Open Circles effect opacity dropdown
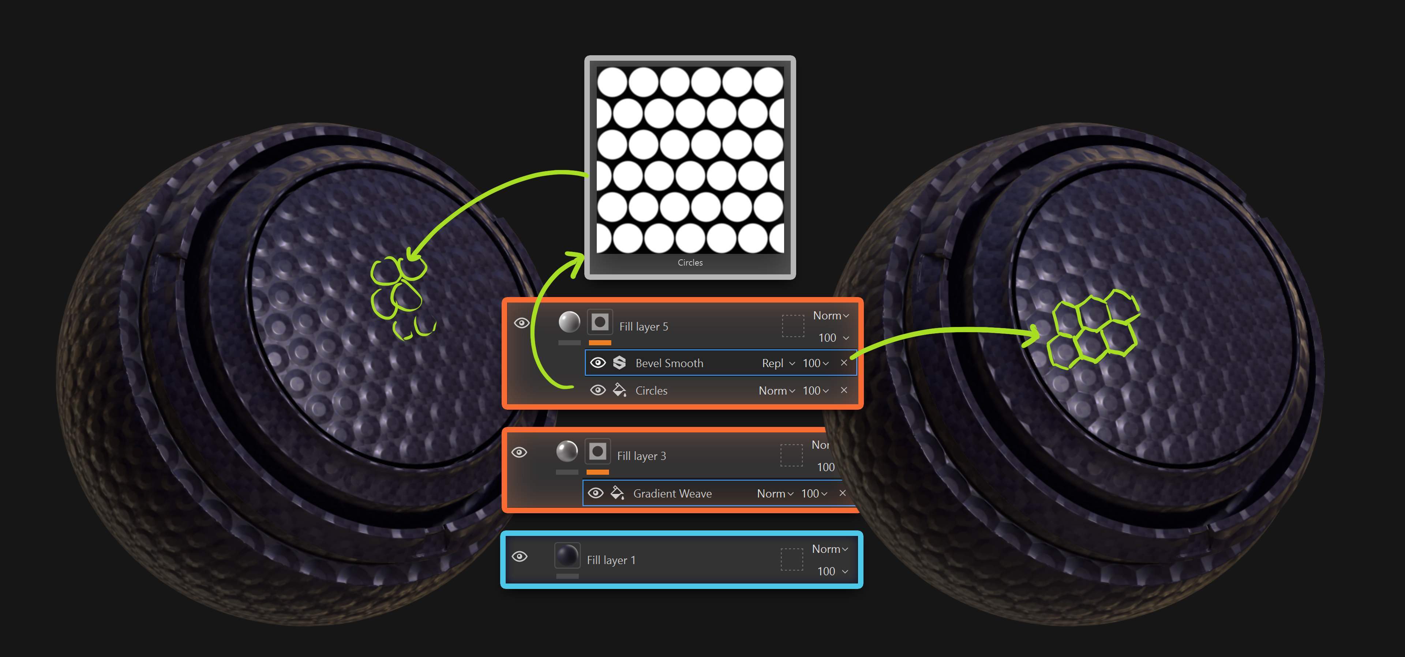Screen dimensions: 1405x657 coord(816,390)
